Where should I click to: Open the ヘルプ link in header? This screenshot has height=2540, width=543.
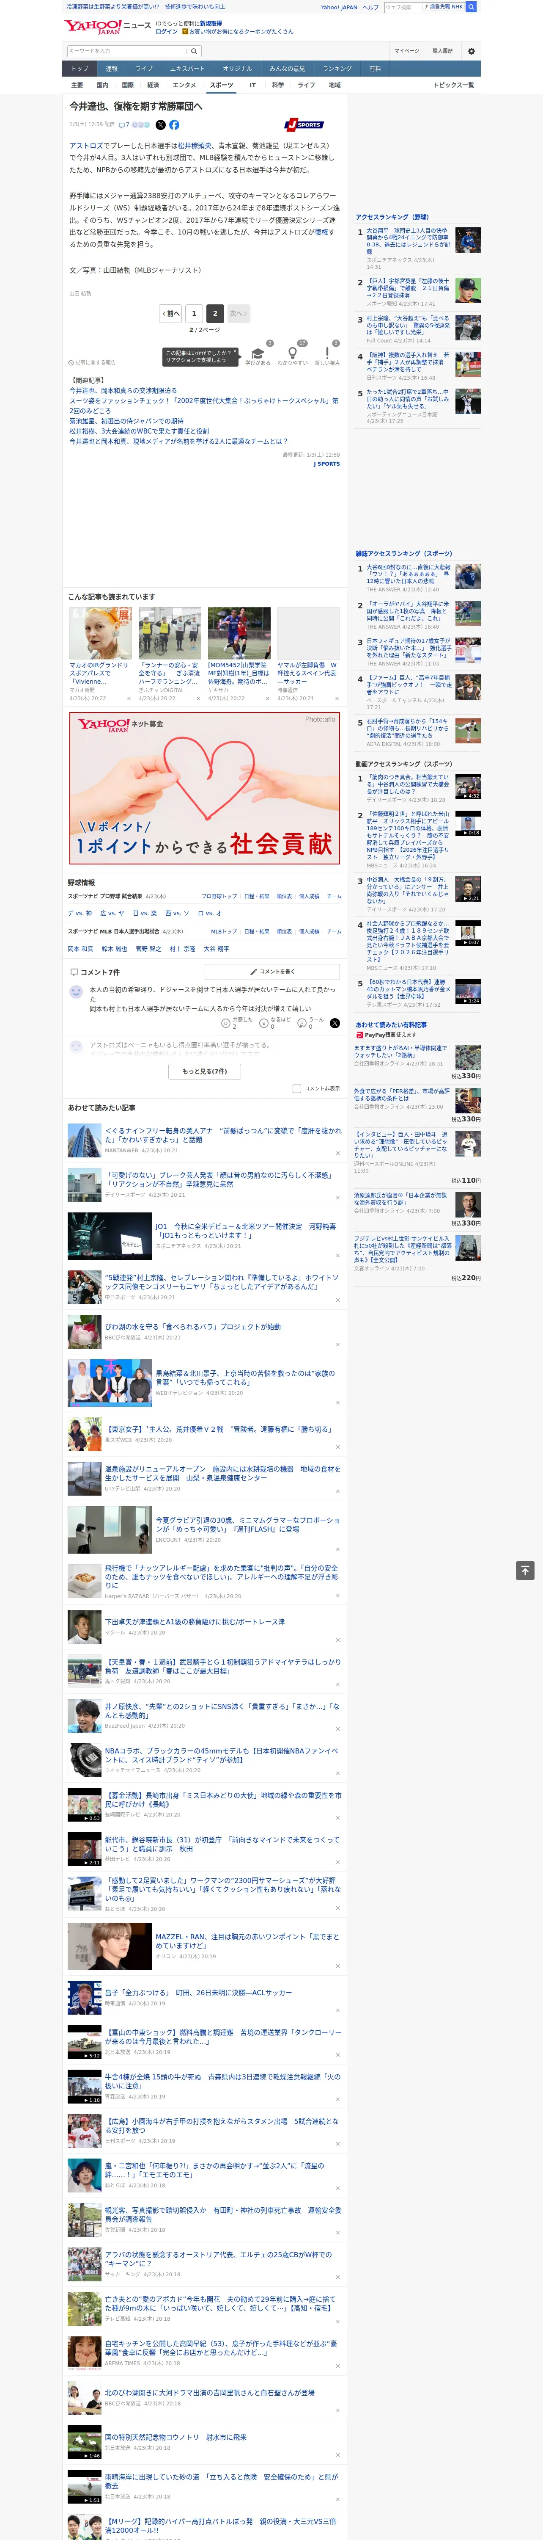tap(370, 7)
